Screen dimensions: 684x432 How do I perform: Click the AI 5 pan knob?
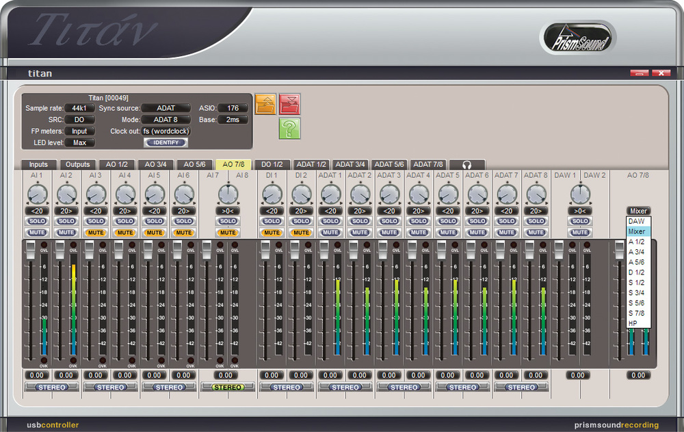(155, 194)
